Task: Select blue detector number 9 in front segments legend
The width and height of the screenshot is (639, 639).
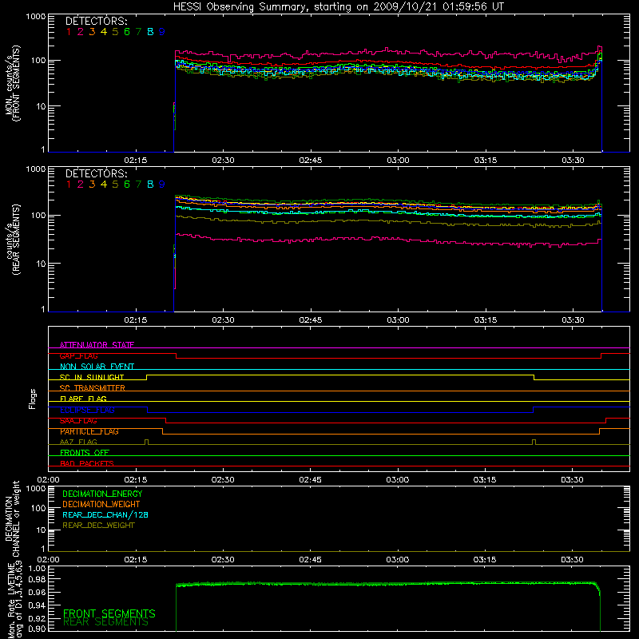Action: tap(162, 32)
